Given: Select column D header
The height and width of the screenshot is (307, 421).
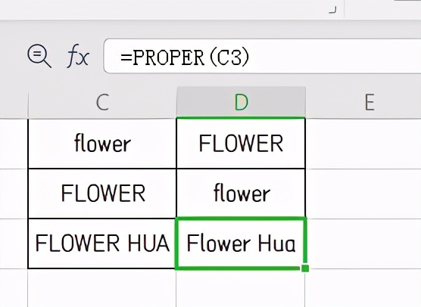Looking at the screenshot, I should pos(241,102).
